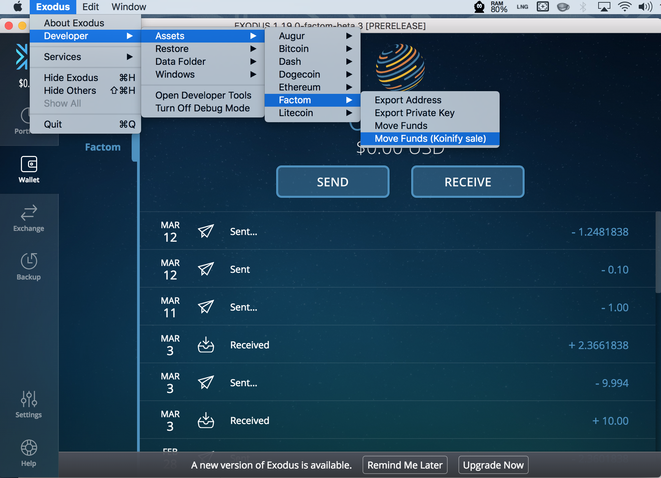661x478 pixels.
Task: Open the Exchange arrows icon
Action: click(29, 213)
